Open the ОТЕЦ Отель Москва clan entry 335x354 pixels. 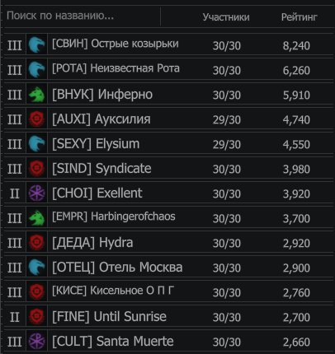point(168,267)
